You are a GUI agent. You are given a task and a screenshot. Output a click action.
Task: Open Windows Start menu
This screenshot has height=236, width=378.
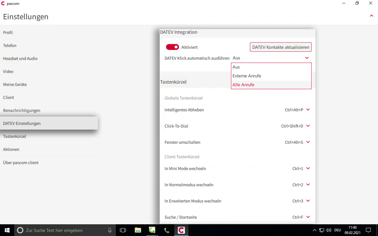(7, 230)
